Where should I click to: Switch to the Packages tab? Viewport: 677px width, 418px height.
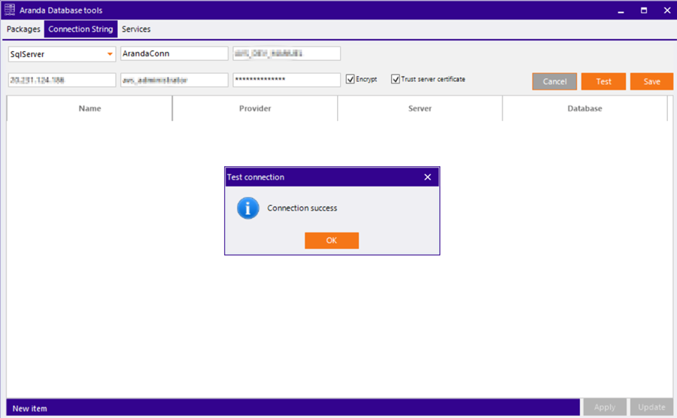tap(23, 29)
